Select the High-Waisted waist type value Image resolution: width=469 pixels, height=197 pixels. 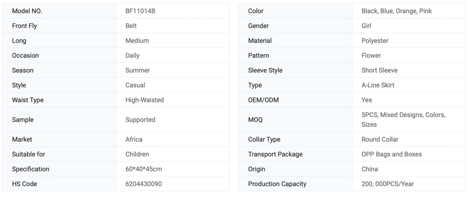coord(144,100)
